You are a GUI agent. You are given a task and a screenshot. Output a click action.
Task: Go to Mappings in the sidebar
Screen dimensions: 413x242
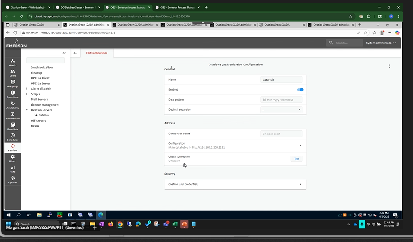[x=12, y=83]
